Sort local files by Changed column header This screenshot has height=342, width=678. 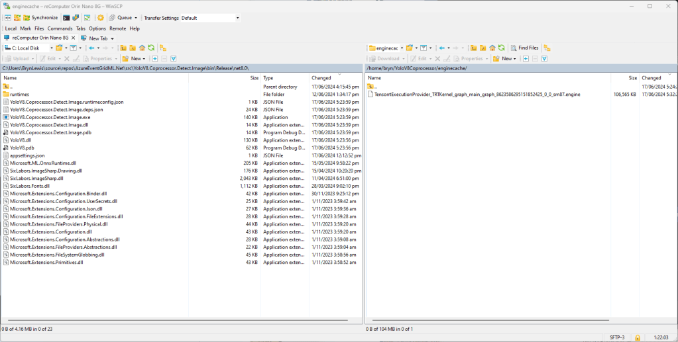point(321,78)
